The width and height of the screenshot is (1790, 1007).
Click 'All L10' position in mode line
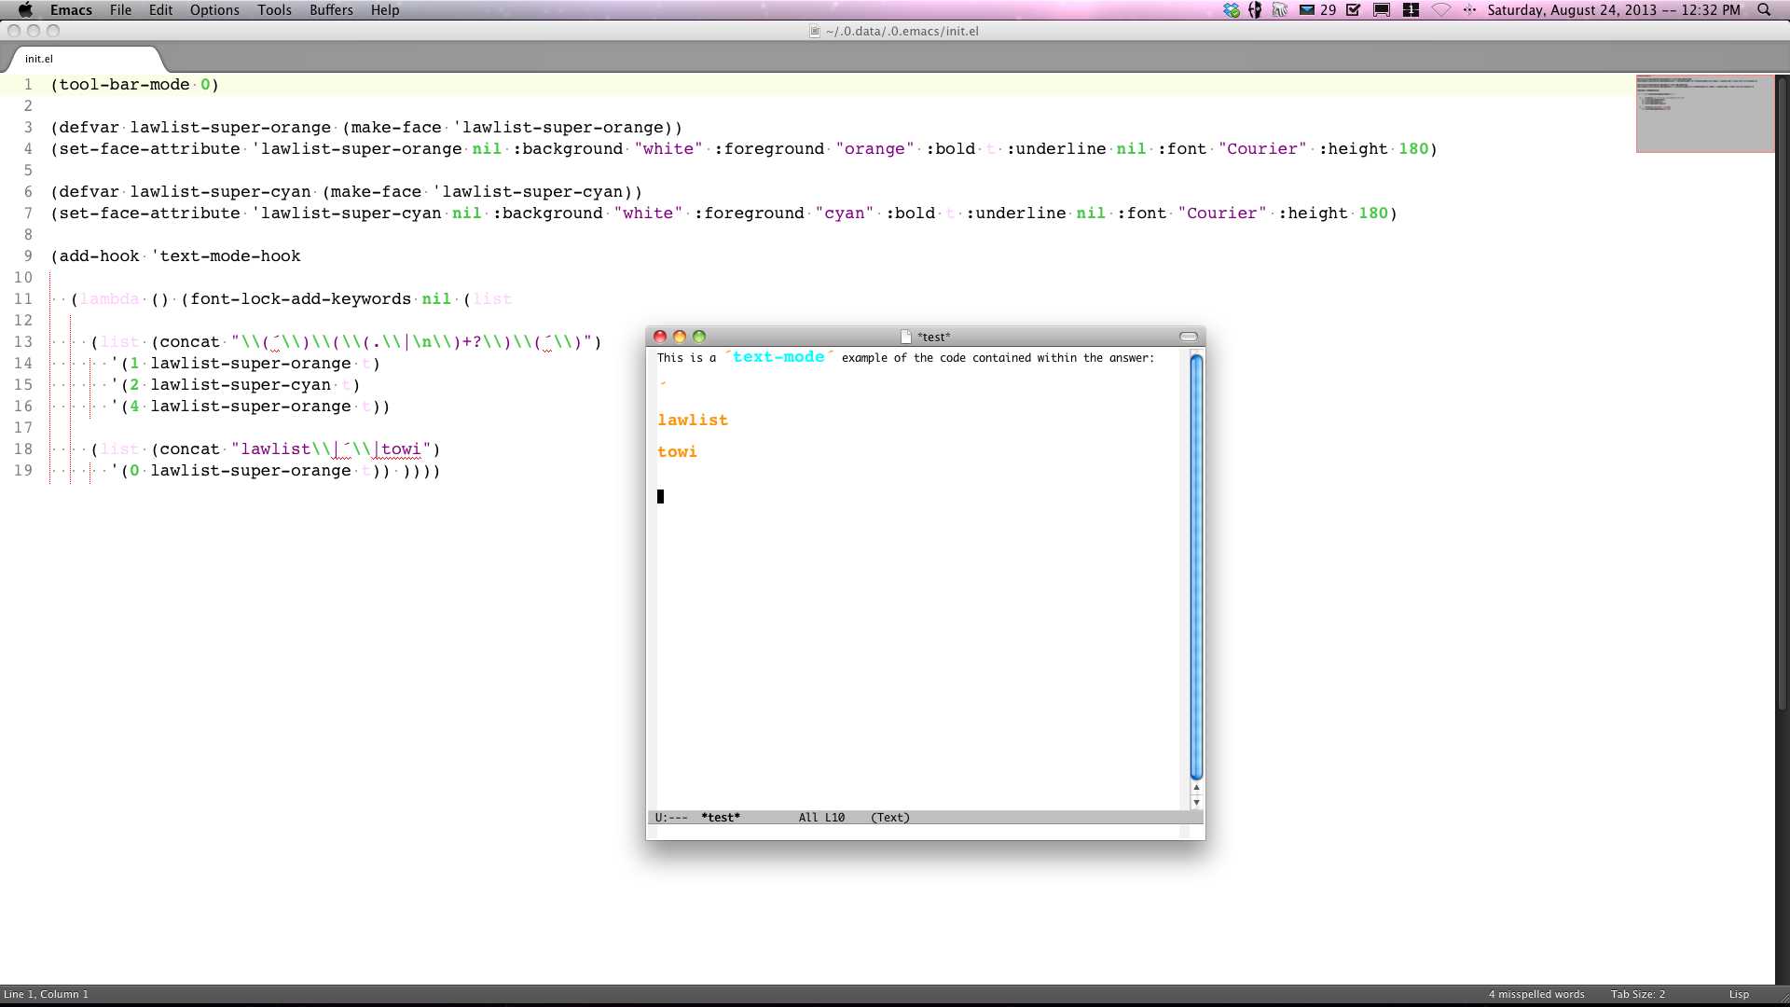click(x=821, y=818)
